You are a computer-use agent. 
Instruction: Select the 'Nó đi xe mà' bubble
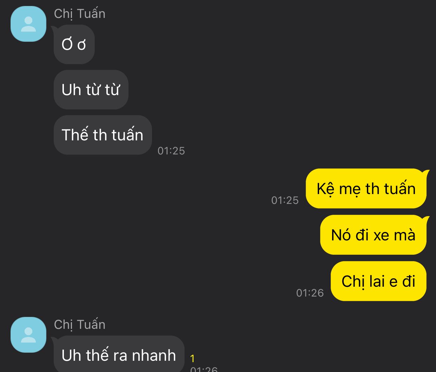(373, 235)
